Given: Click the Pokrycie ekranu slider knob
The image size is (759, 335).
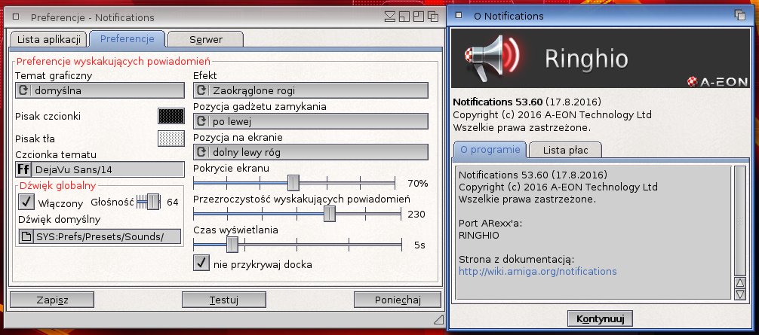Looking at the screenshot, I should 293,183.
